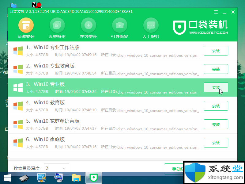Open 人工服务 support chat
Image resolution: width=245 pixels, height=184 pixels.
point(151,29)
